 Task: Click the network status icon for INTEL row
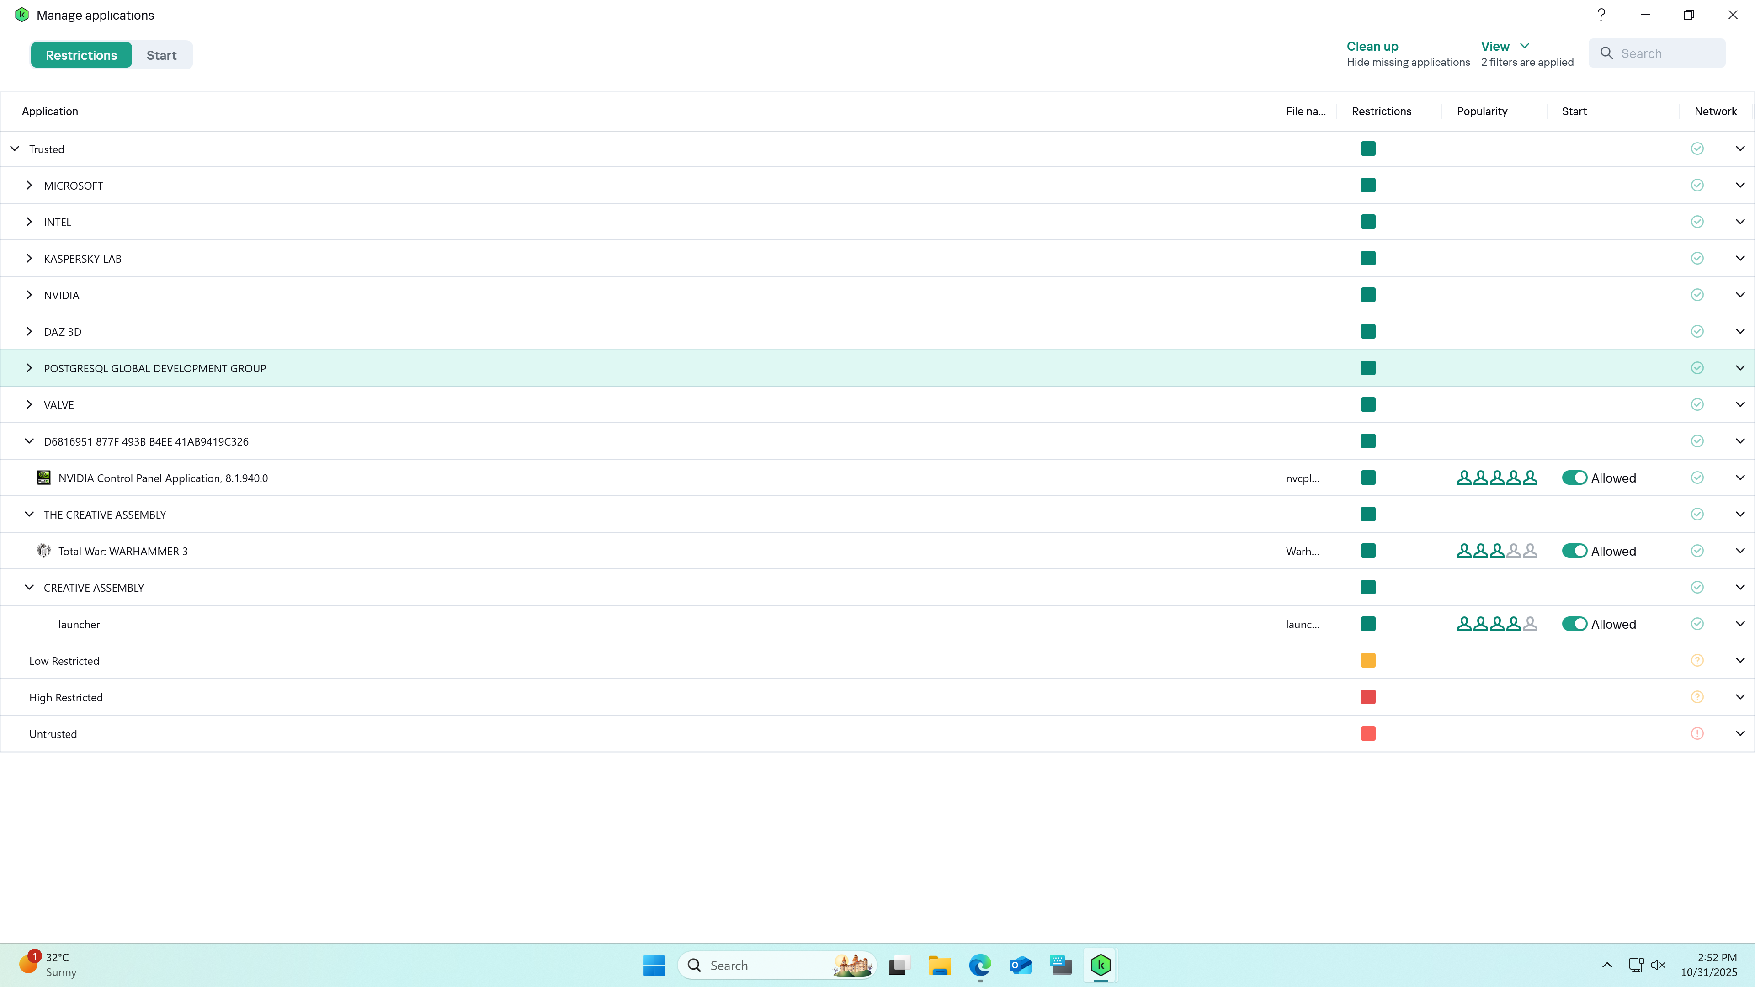coord(1697,221)
